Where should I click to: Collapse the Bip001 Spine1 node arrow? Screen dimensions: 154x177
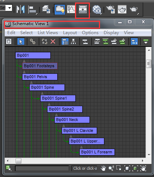pos(42,93)
